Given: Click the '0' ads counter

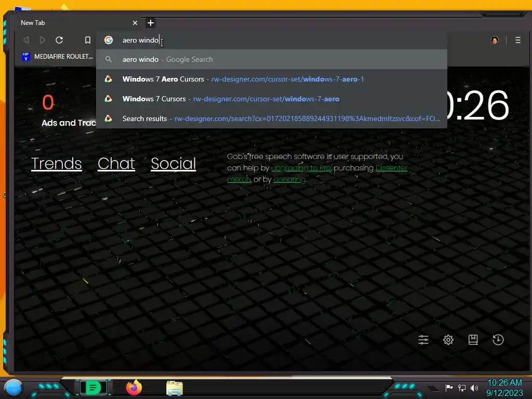Looking at the screenshot, I should 48,102.
